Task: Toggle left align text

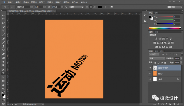Action: click(87, 7)
